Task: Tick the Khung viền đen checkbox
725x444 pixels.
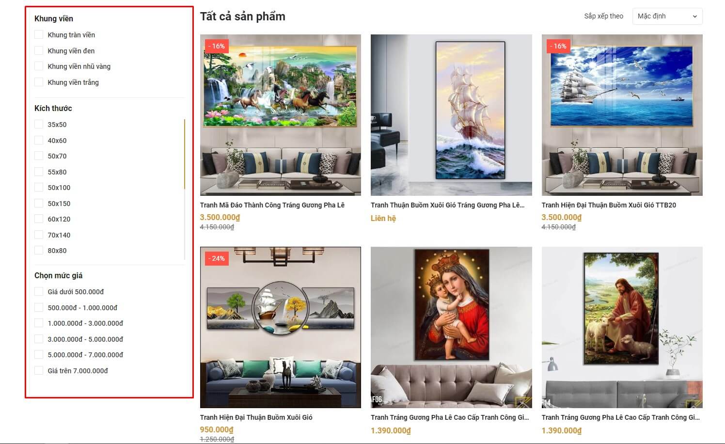Action: pyautogui.click(x=39, y=50)
